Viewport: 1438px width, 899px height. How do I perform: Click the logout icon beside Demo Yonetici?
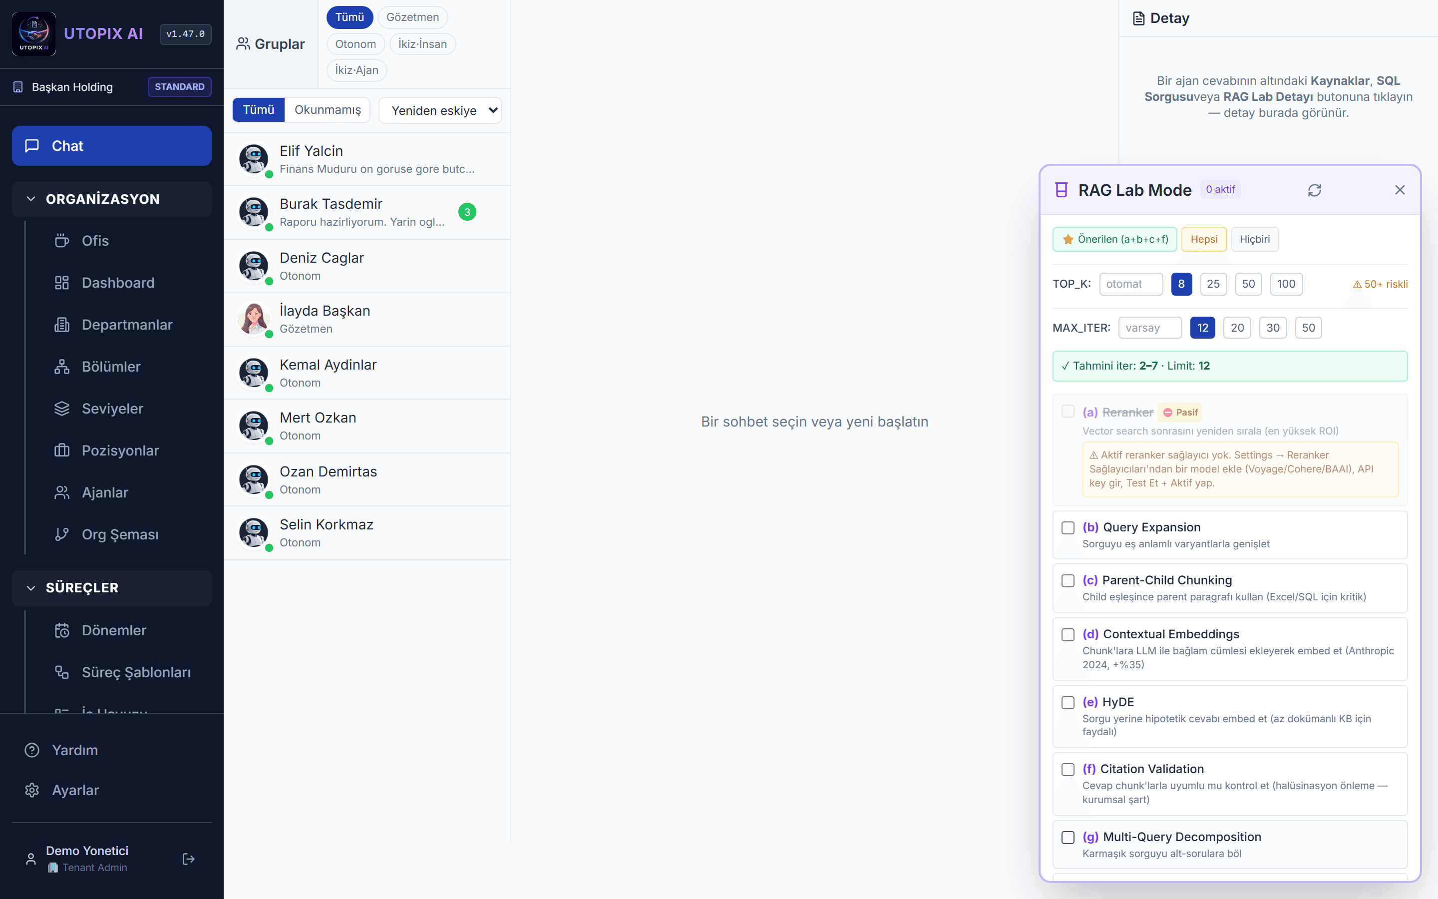tap(188, 859)
